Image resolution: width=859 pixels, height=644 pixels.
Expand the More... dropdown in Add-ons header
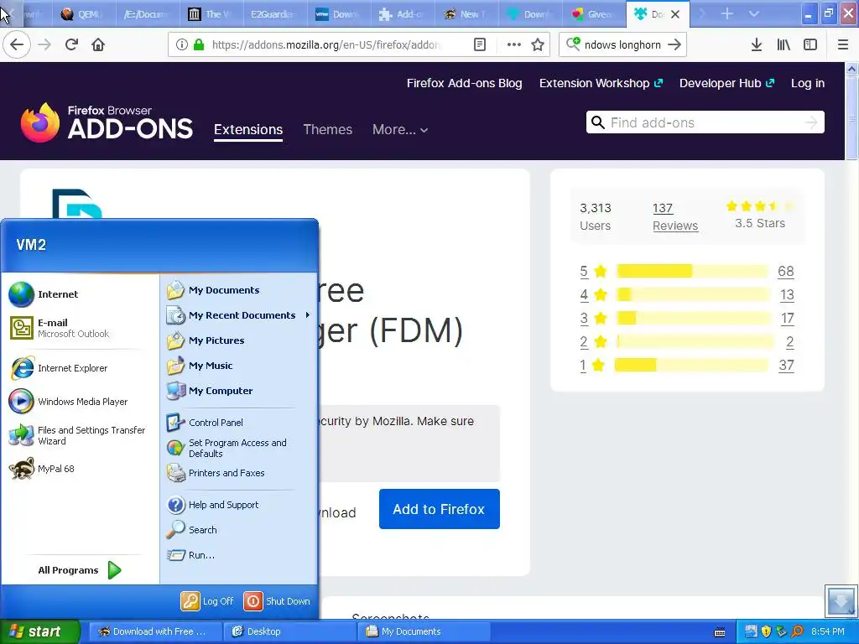click(x=400, y=130)
